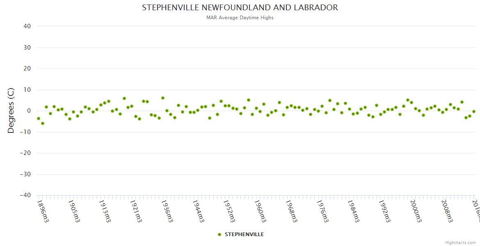The image size is (480, 246).
Task: Open the Highcharts.com credits link
Action: tap(460, 242)
